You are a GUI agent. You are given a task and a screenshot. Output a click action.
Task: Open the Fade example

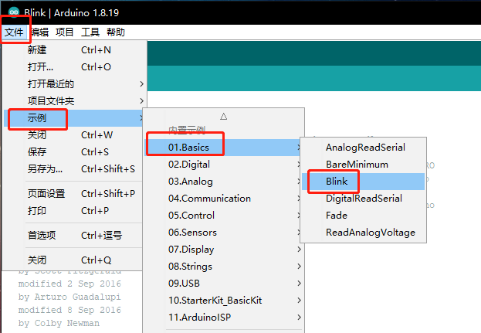pos(363,216)
